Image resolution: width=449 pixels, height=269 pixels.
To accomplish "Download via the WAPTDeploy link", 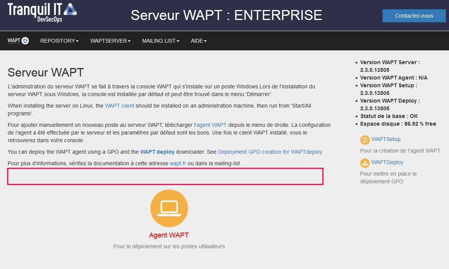I will (387, 162).
